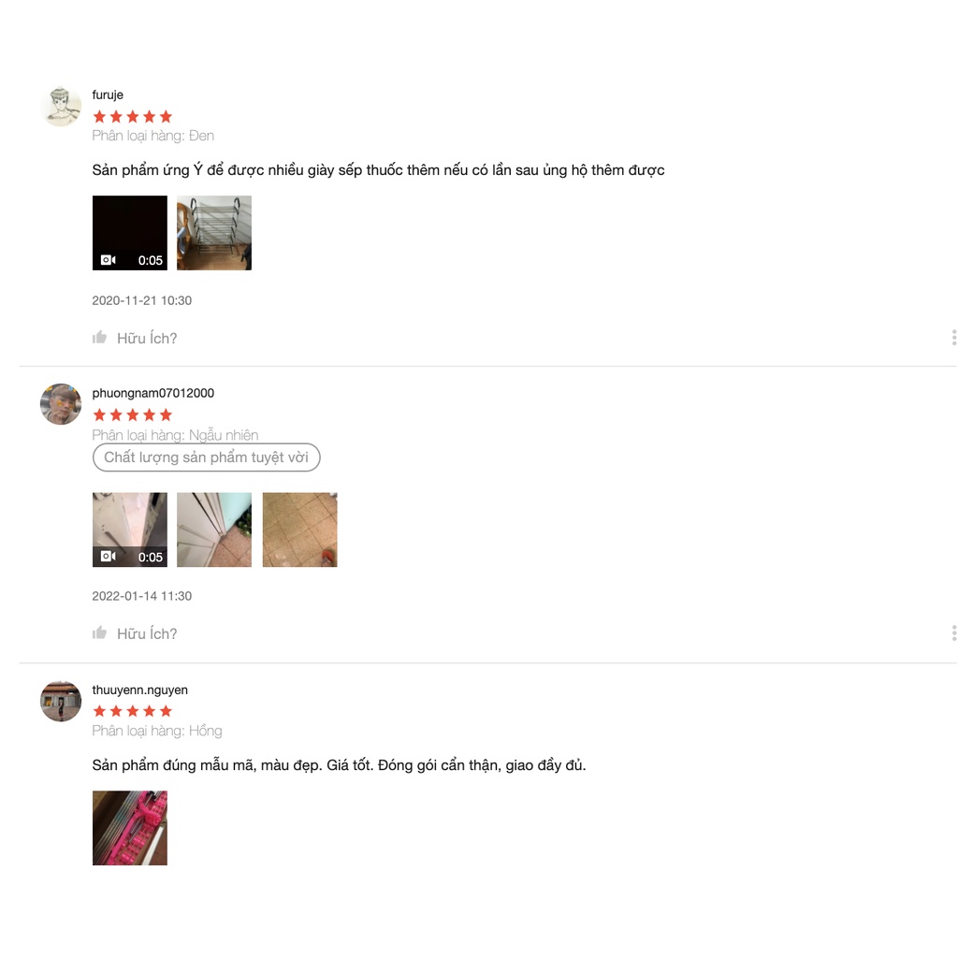958x958 pixels.
Task: Open the thuuyenn.nguyen username link
Action: (x=140, y=689)
